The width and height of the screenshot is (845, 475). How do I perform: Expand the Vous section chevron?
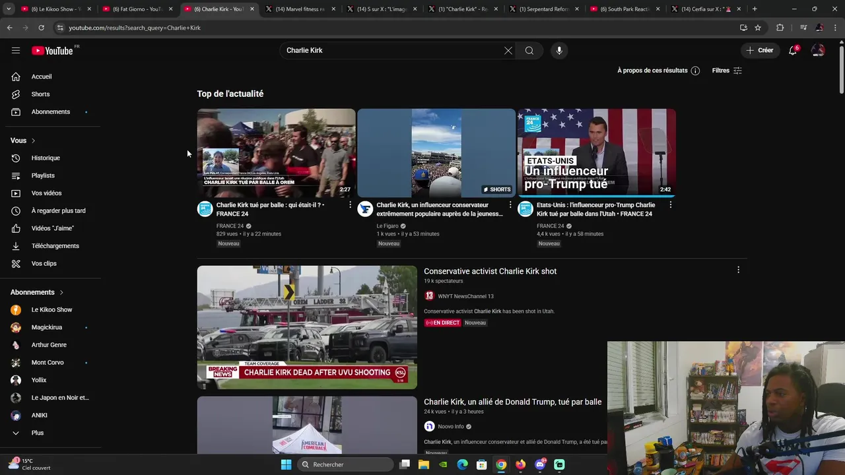click(33, 141)
